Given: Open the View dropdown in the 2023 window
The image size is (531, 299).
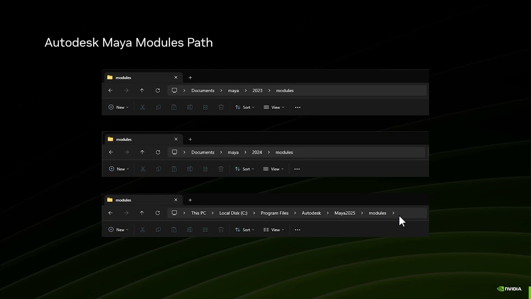Looking at the screenshot, I should click(274, 107).
